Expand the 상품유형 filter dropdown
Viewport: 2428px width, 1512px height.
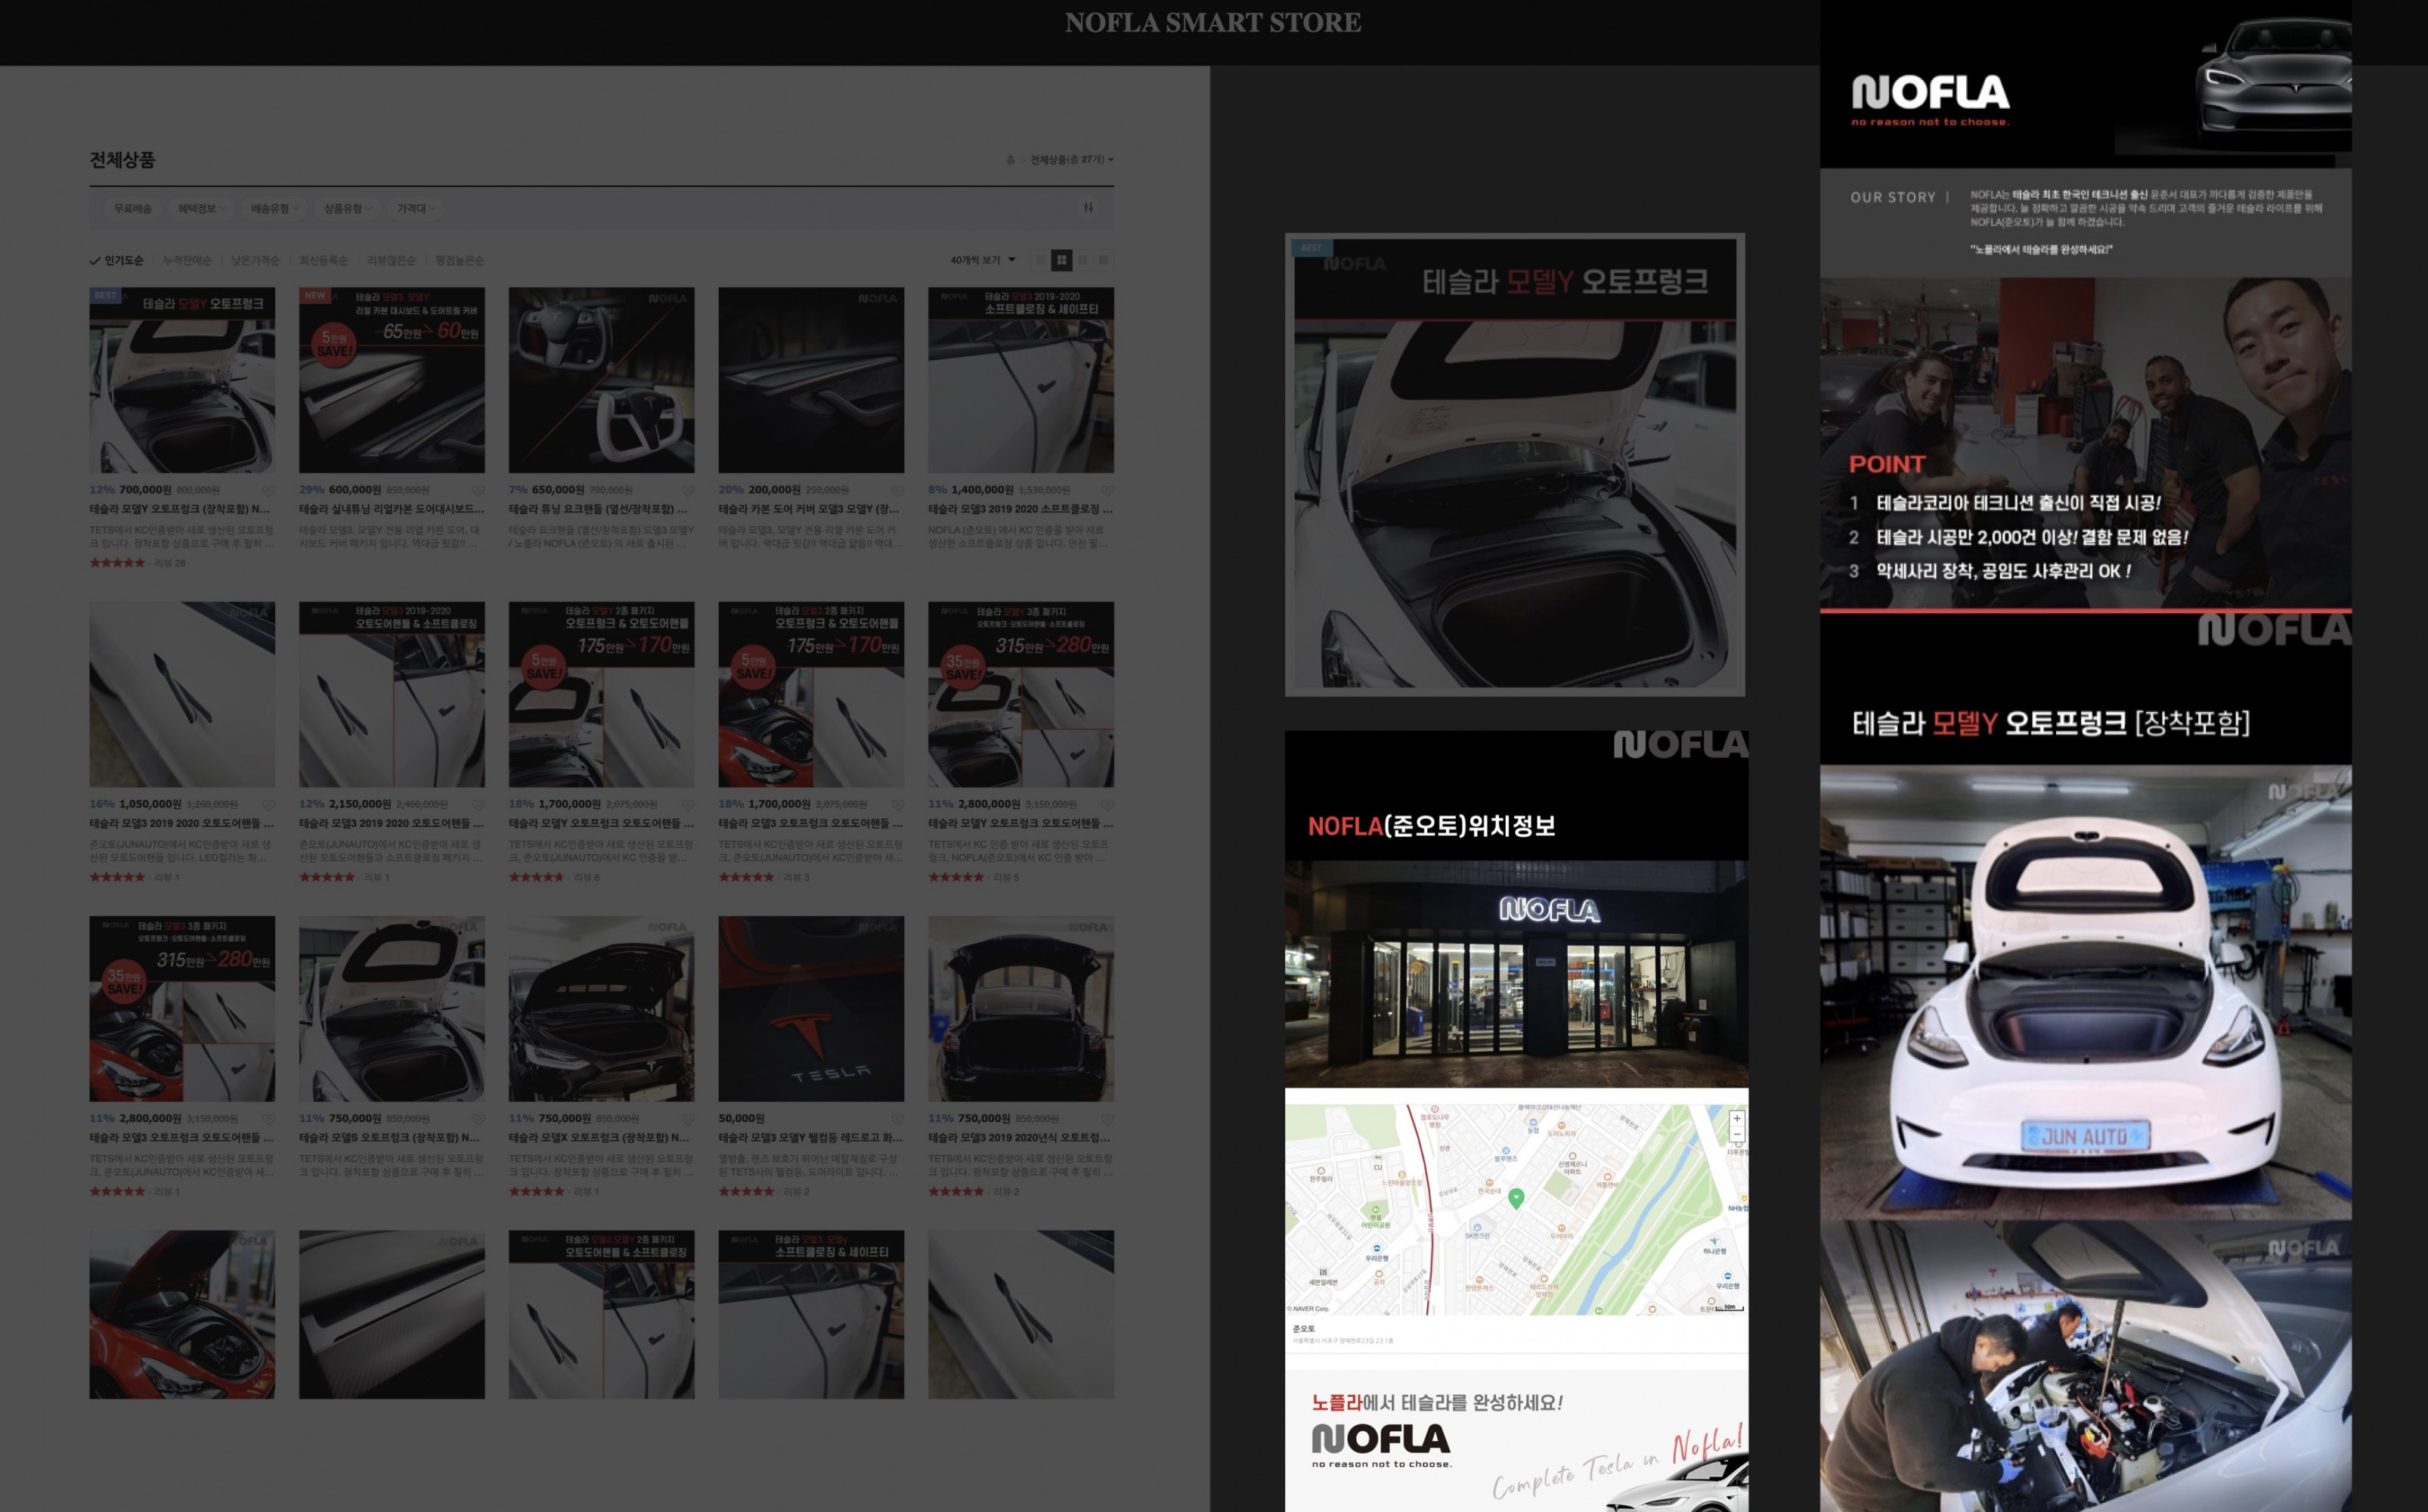coord(347,208)
